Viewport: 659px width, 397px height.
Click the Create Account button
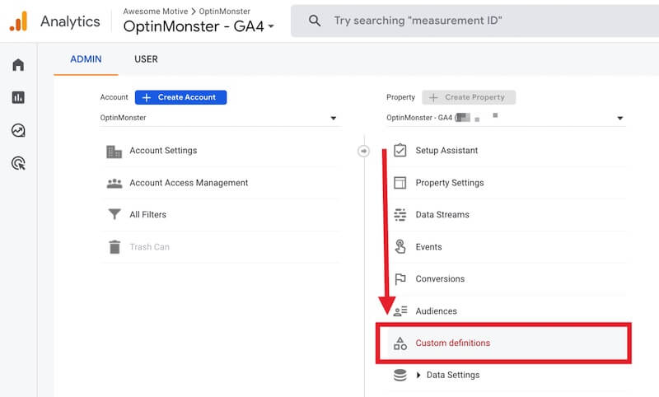pos(180,97)
